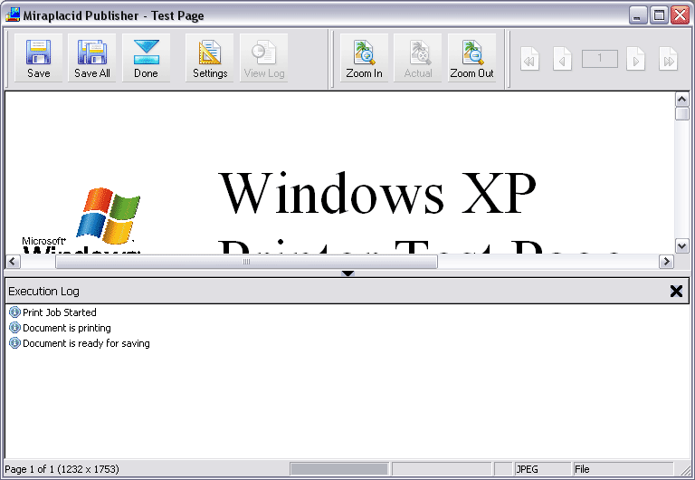Maximize the Miraplacid Publisher window

[x=659, y=15]
